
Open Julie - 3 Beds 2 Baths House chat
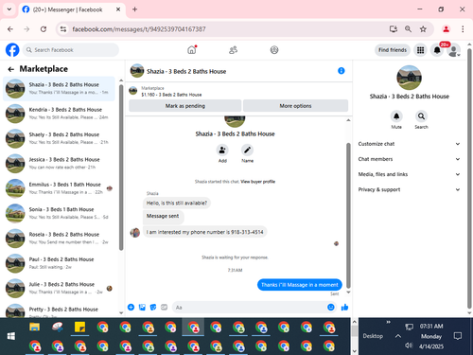[x=59, y=288]
